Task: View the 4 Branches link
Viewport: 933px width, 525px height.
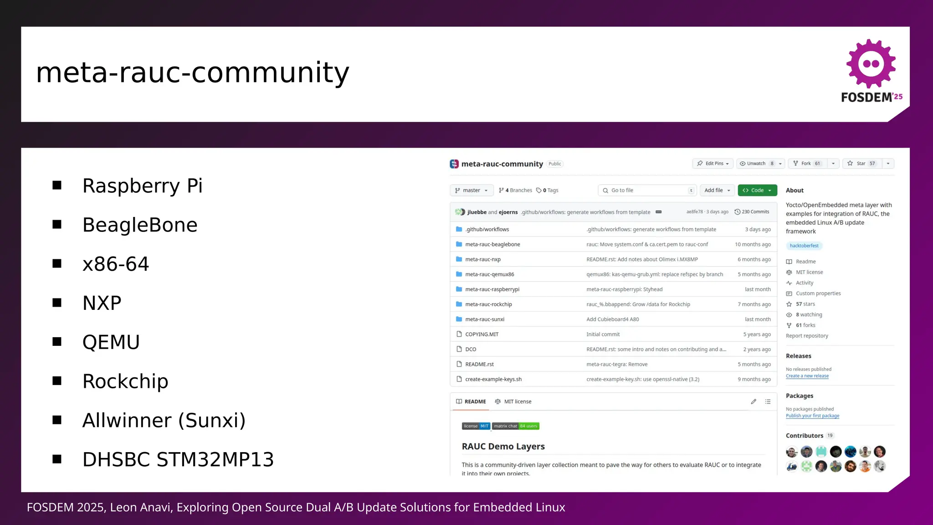Action: coord(515,190)
